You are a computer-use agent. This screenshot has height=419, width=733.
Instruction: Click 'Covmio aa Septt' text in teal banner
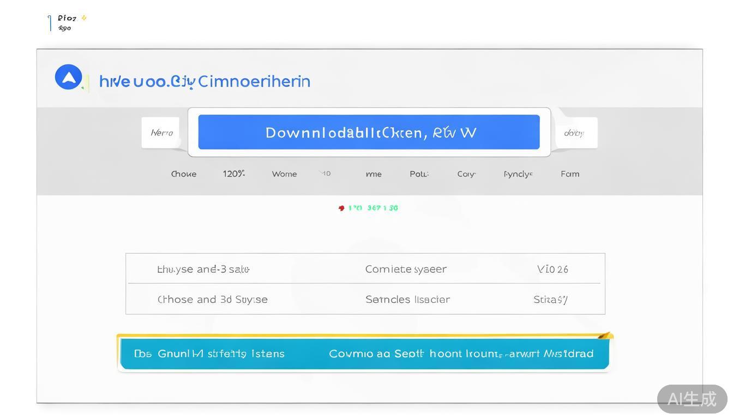coord(376,354)
